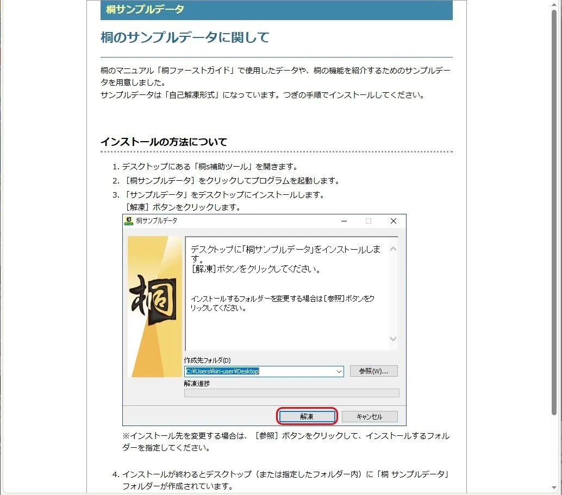This screenshot has width=562, height=495.
Task: Click step 4 text インストールが終わると
Action: coord(286,480)
